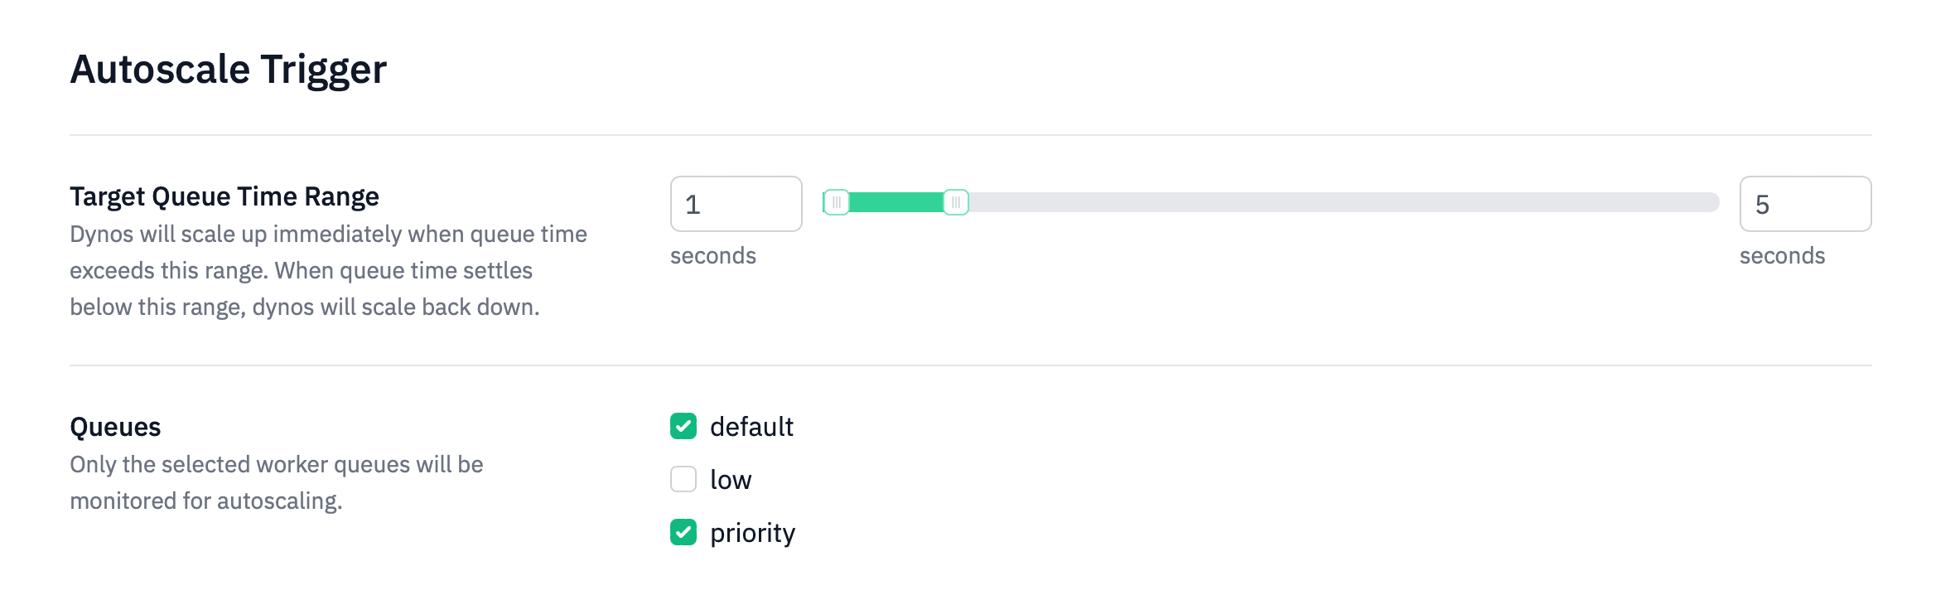Click the default queue label
This screenshot has height=600, width=1960.
click(751, 428)
